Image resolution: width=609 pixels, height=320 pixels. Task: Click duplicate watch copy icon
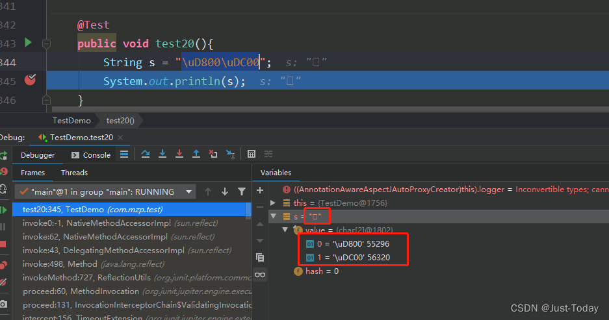(260, 257)
